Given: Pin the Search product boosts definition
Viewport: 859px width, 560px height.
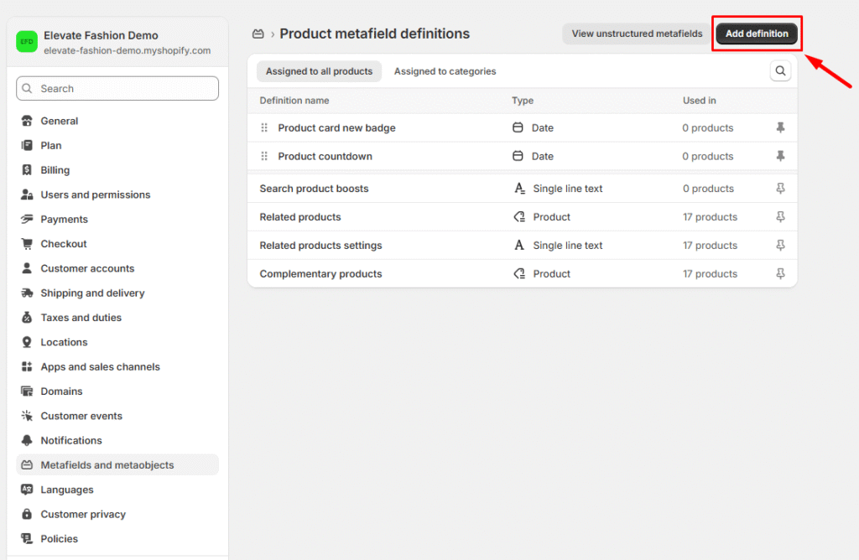Looking at the screenshot, I should 780,189.
